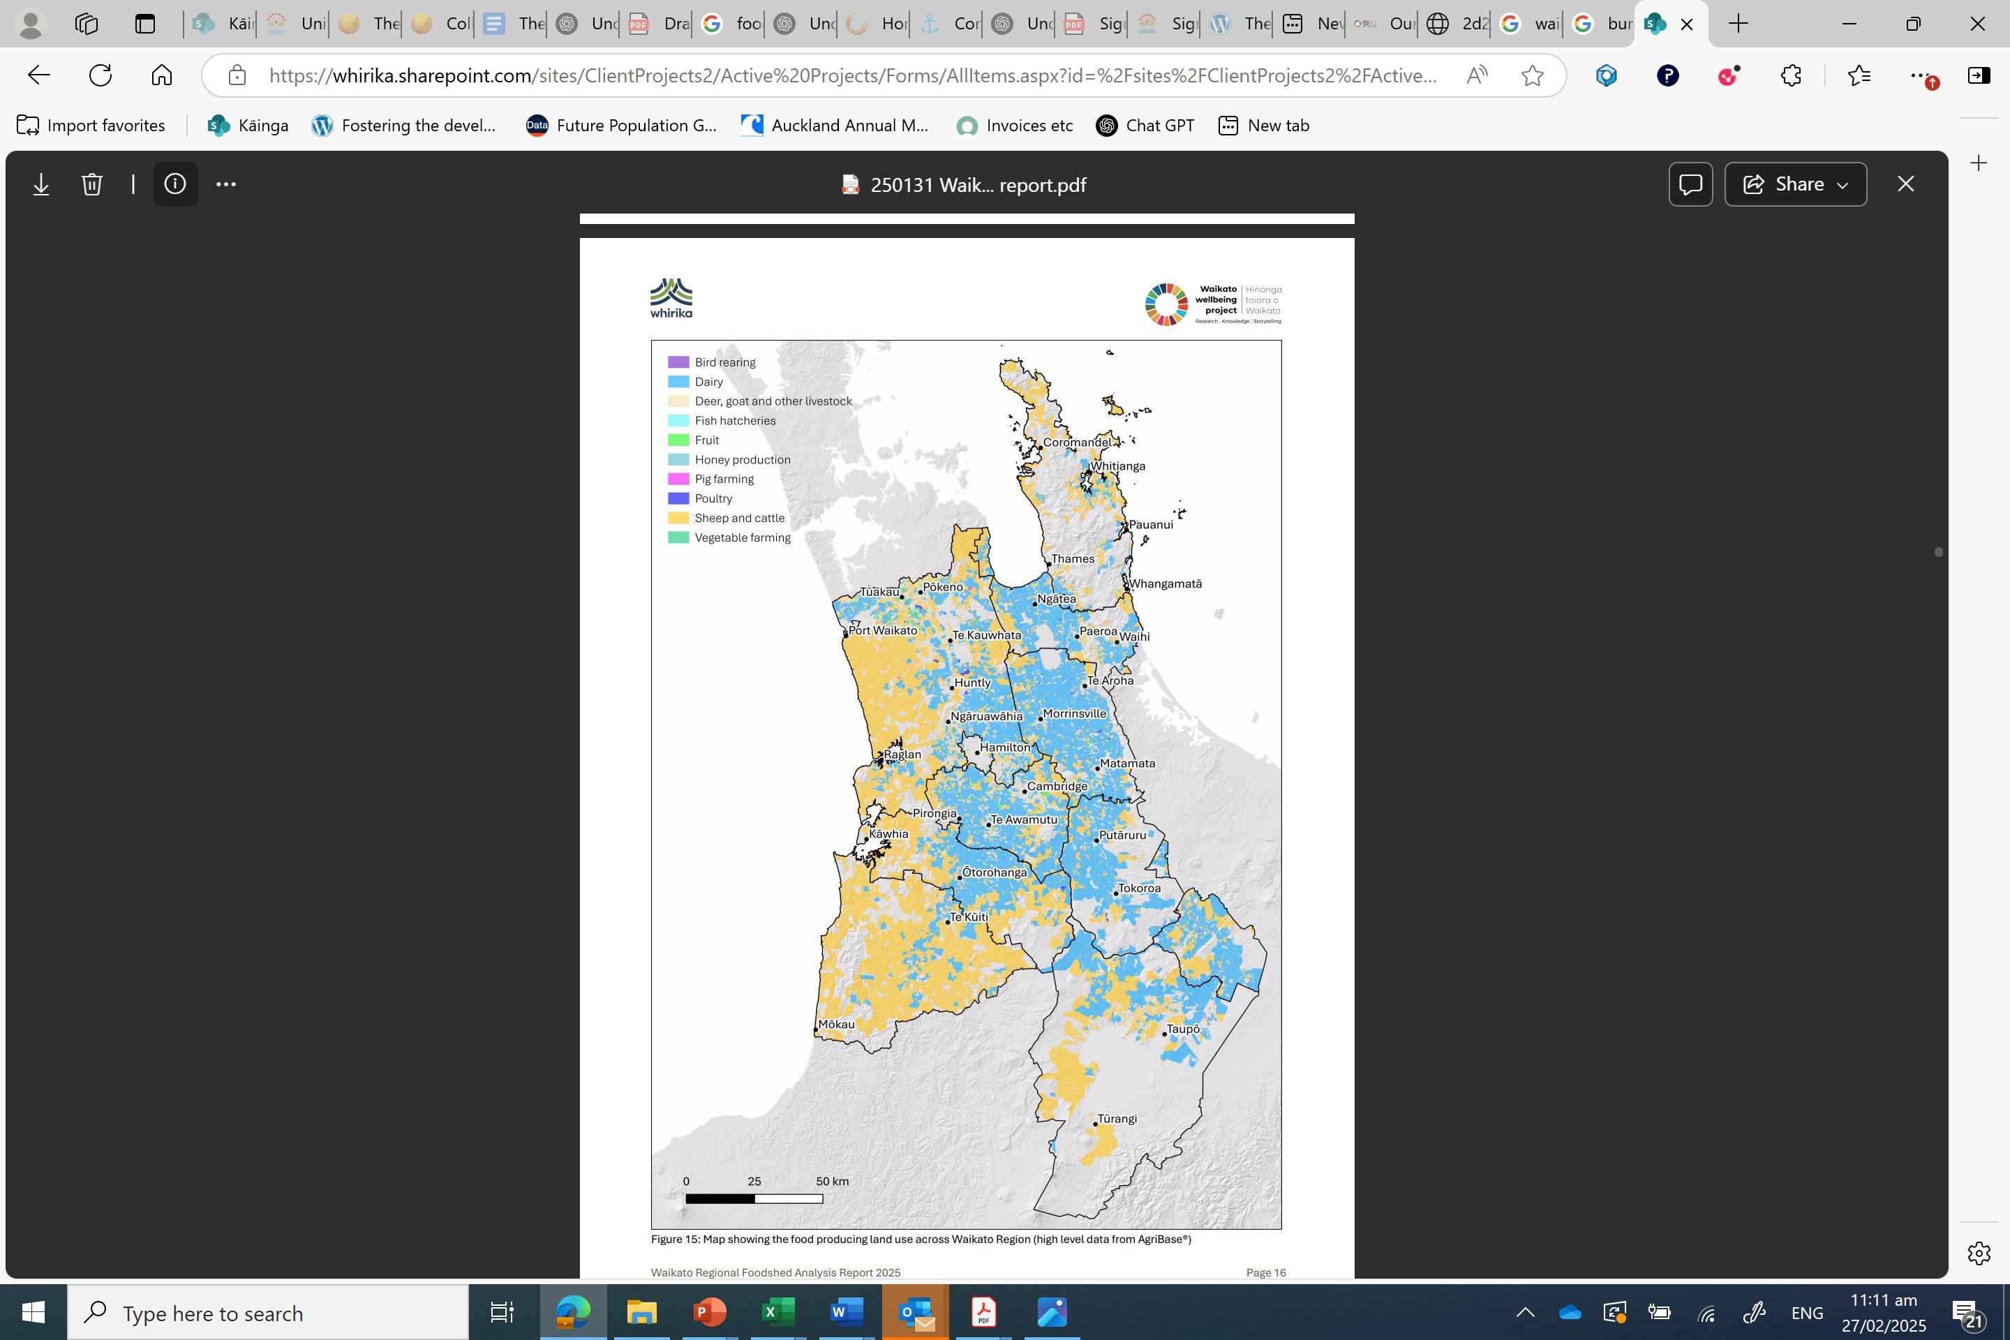This screenshot has height=1340, width=2010.
Task: Open Settings and more browser menu
Action: tap(1919, 76)
